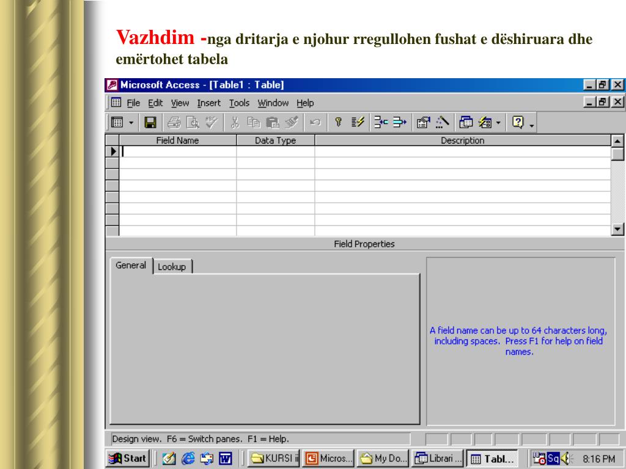Switch to My Do... taskbar button
The width and height of the screenshot is (626, 469).
click(x=383, y=458)
